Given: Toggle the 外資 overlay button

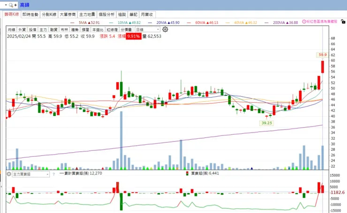Looking at the screenshot, I should point(22,29).
